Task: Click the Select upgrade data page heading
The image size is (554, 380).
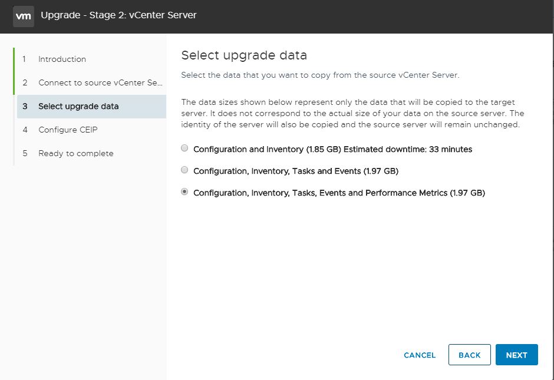Action: (244, 55)
